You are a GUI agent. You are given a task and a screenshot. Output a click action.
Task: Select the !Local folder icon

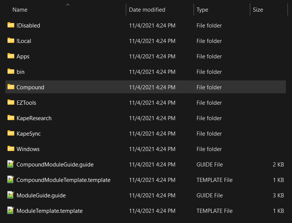pyautogui.click(x=11, y=41)
